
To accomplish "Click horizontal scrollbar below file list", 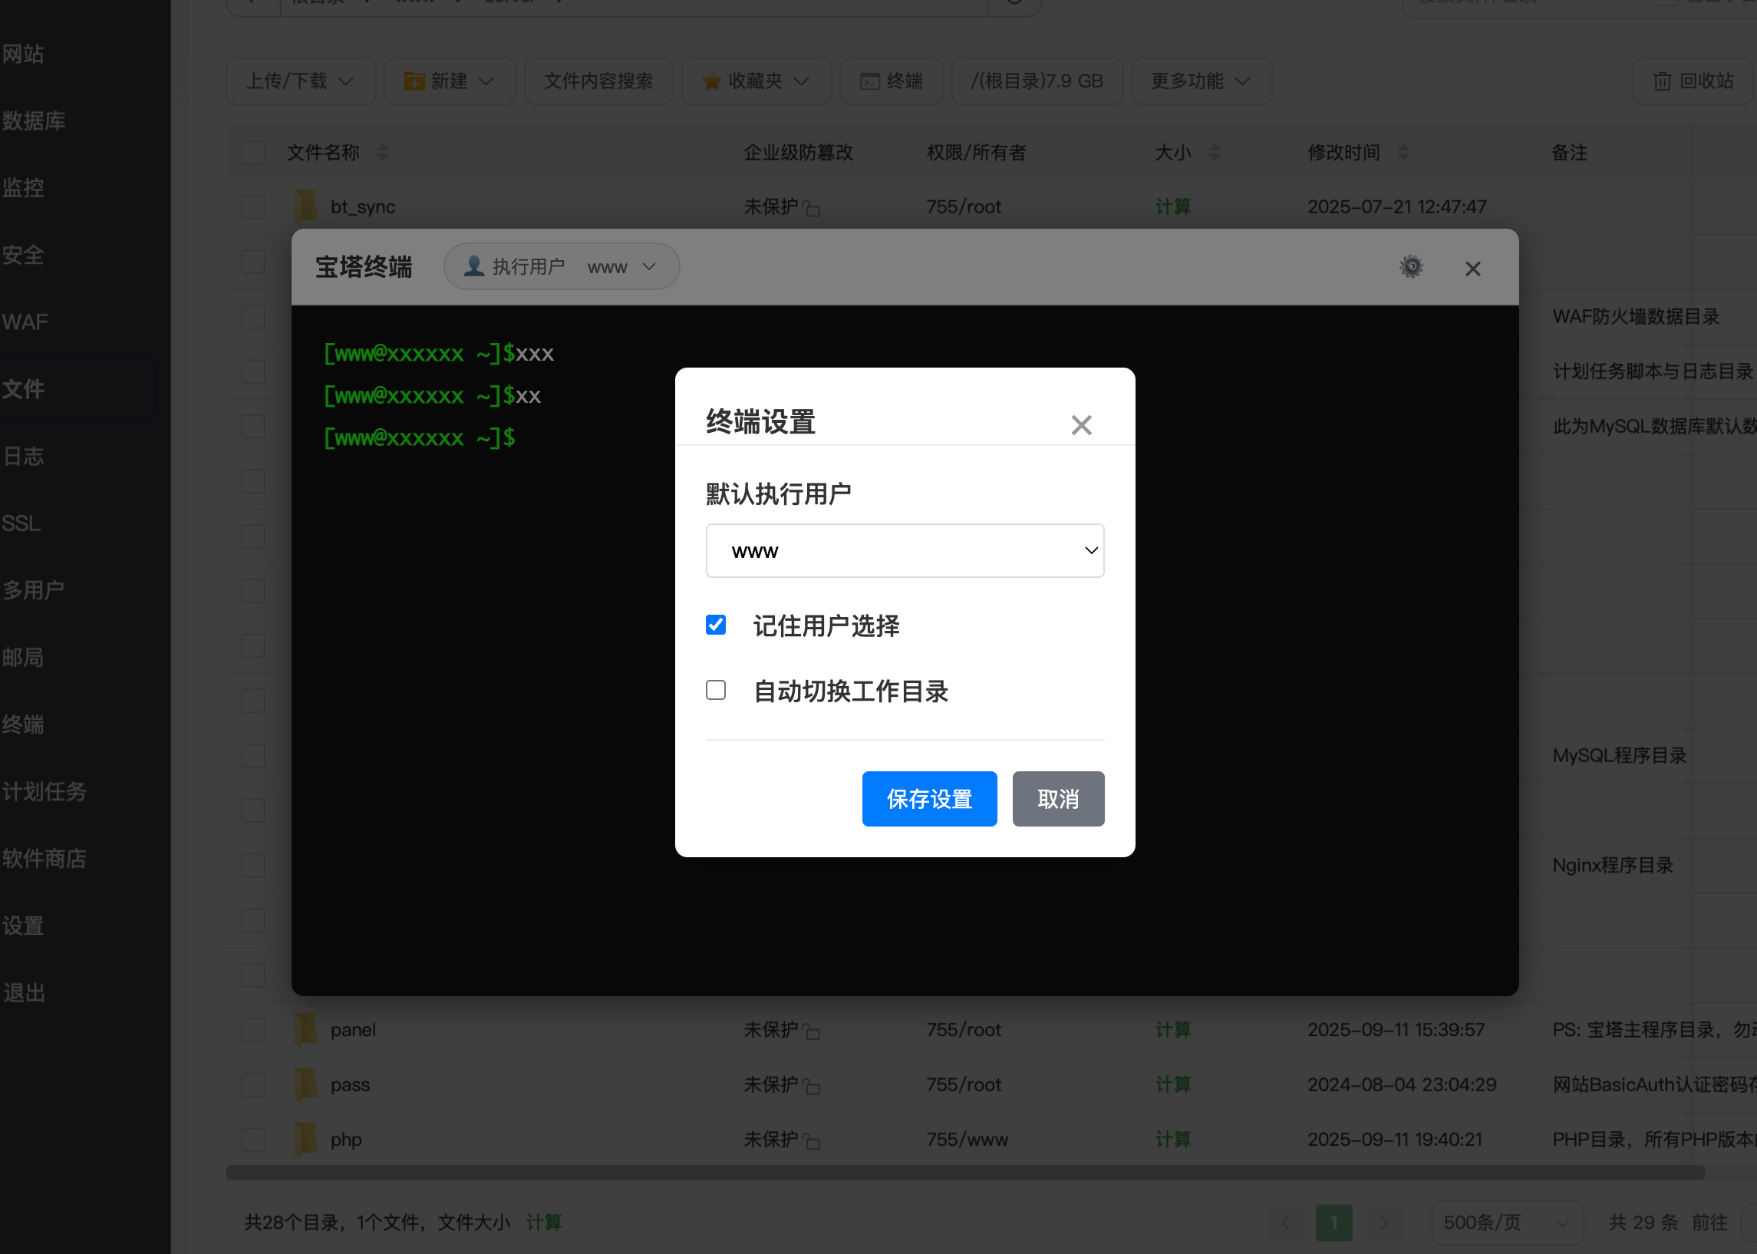I will [x=965, y=1173].
